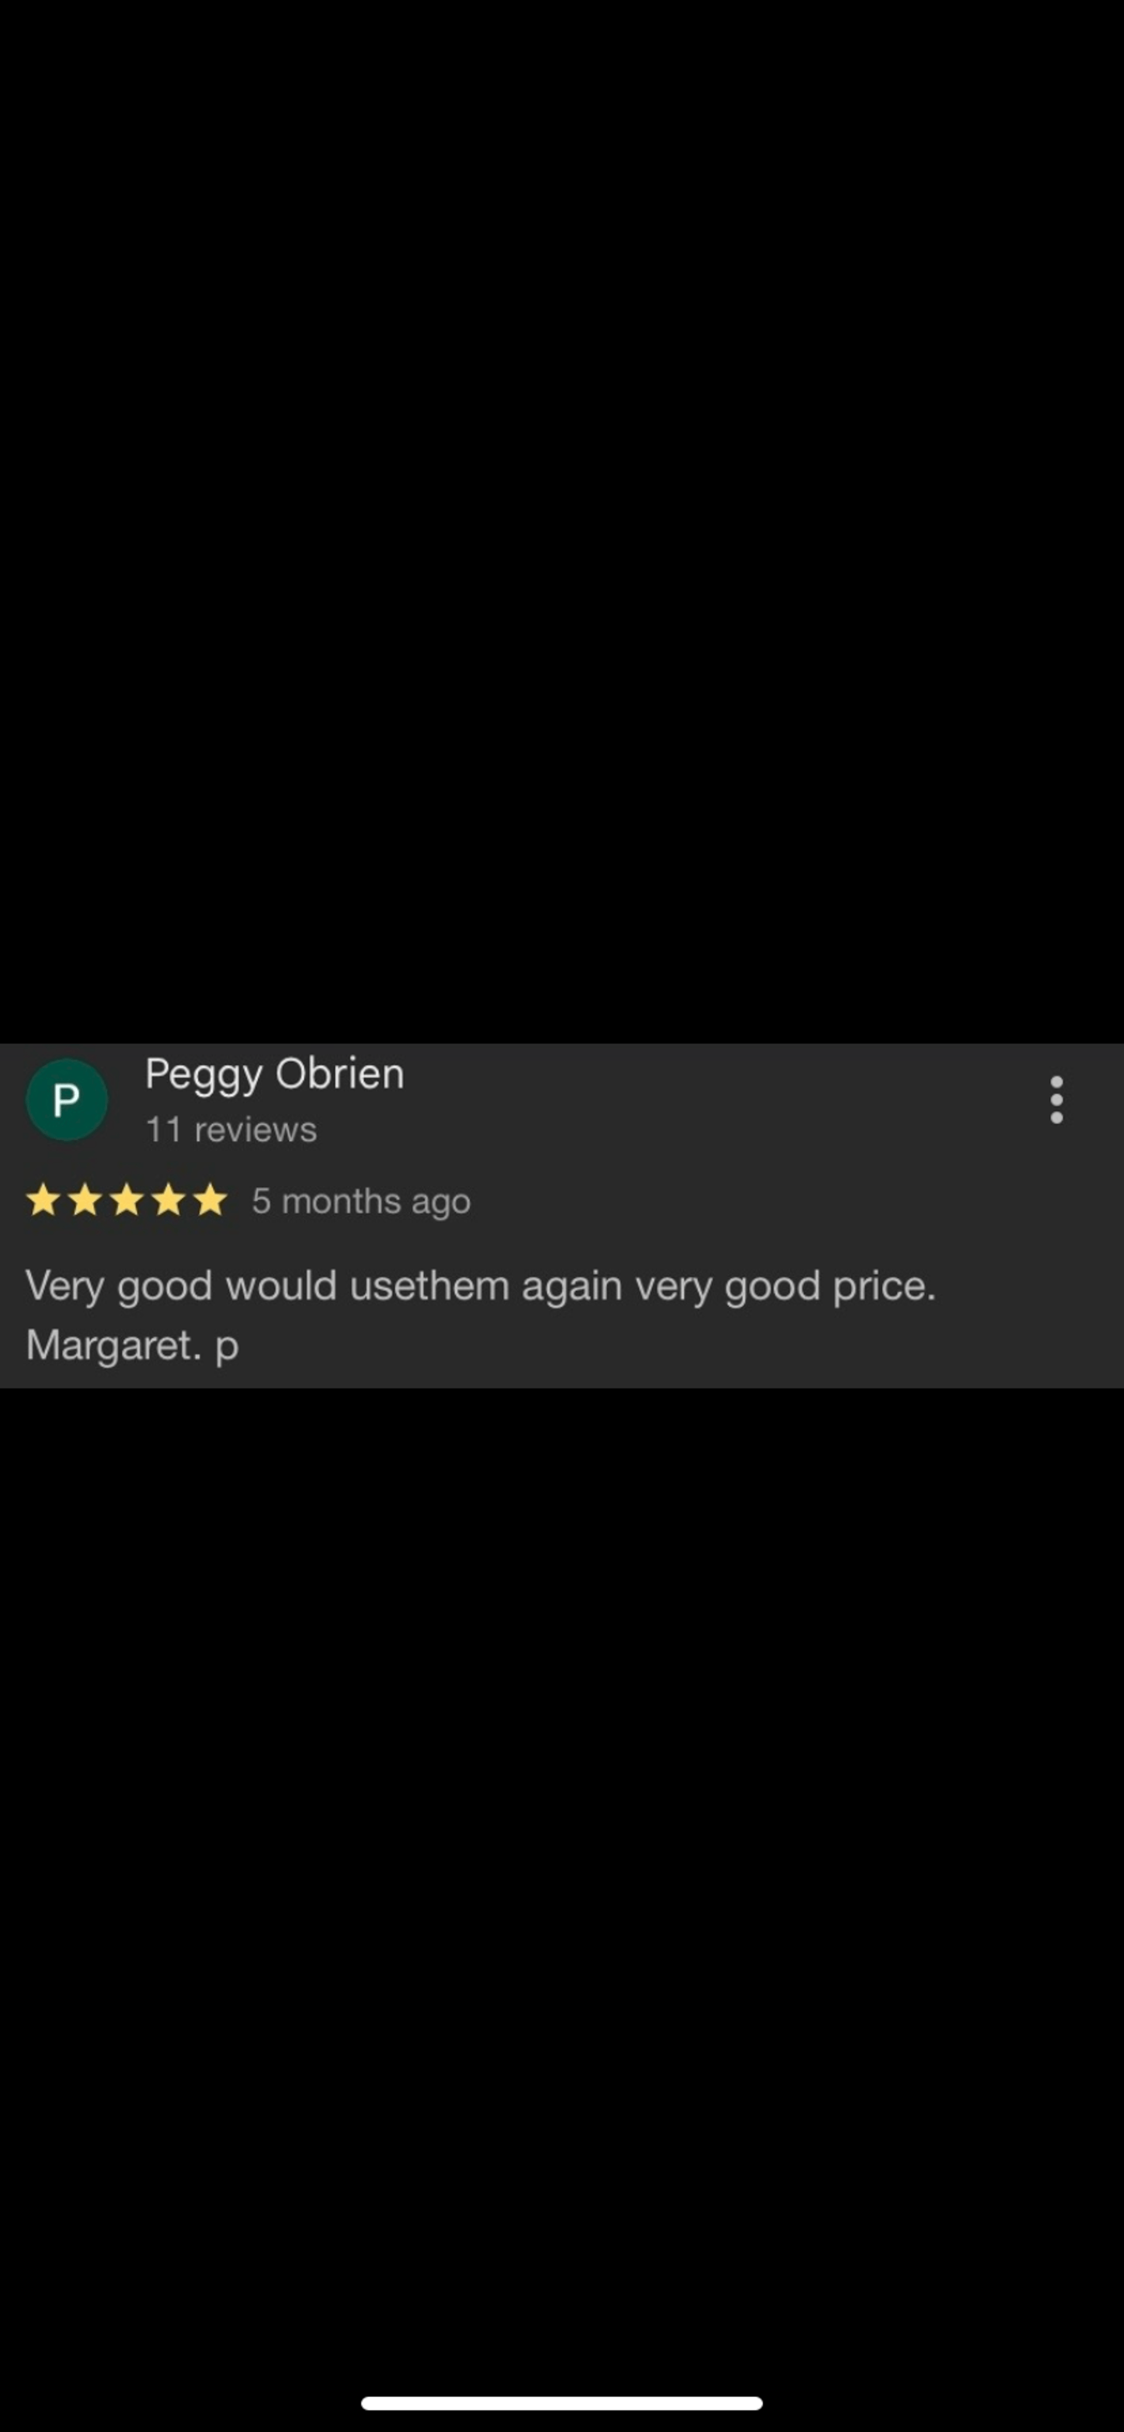Tap the word 'would' in review
The height and width of the screenshot is (2432, 1124).
click(x=280, y=1286)
